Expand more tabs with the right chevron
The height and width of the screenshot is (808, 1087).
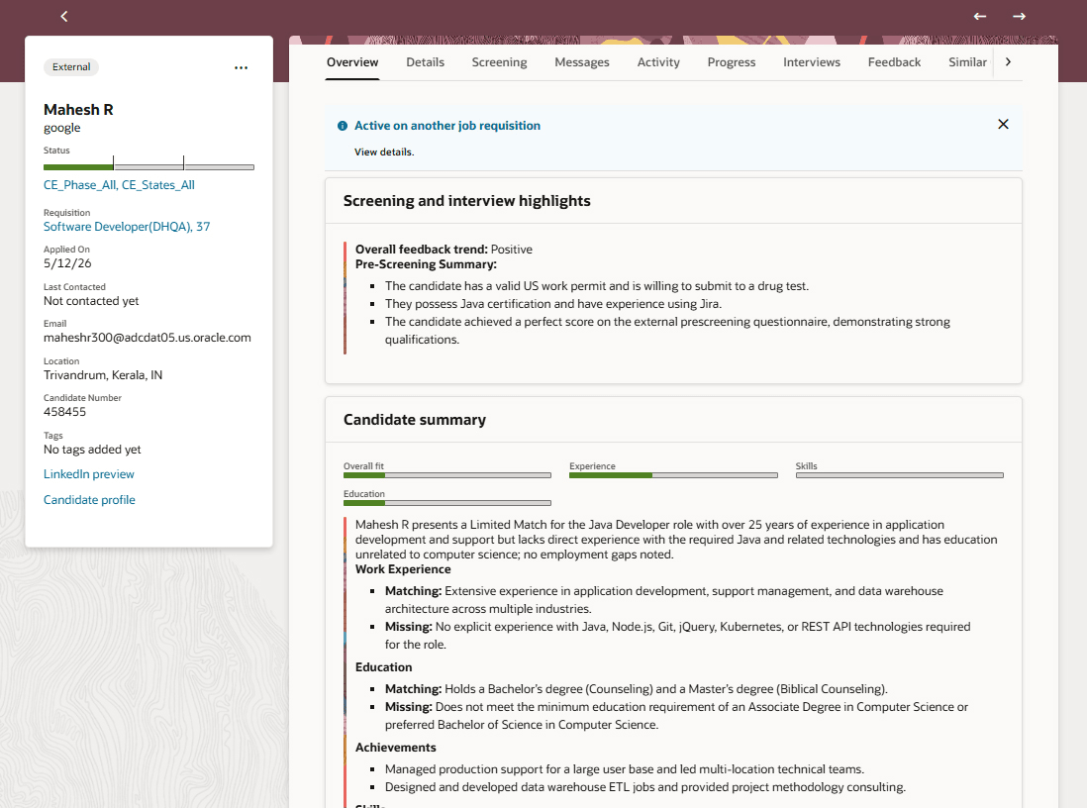[x=1008, y=61]
